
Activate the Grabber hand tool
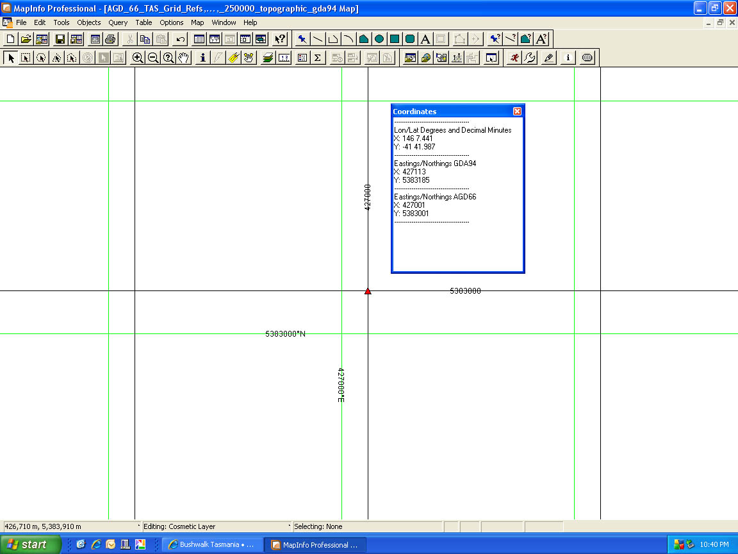(184, 58)
